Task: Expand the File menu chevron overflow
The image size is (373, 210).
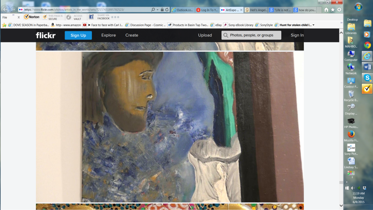Action: [x=13, y=15]
